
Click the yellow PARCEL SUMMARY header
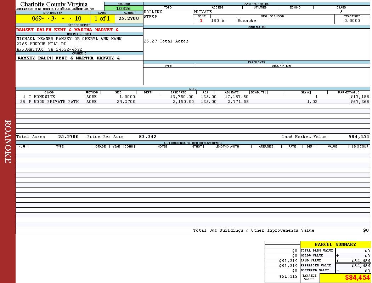coord(335,244)
